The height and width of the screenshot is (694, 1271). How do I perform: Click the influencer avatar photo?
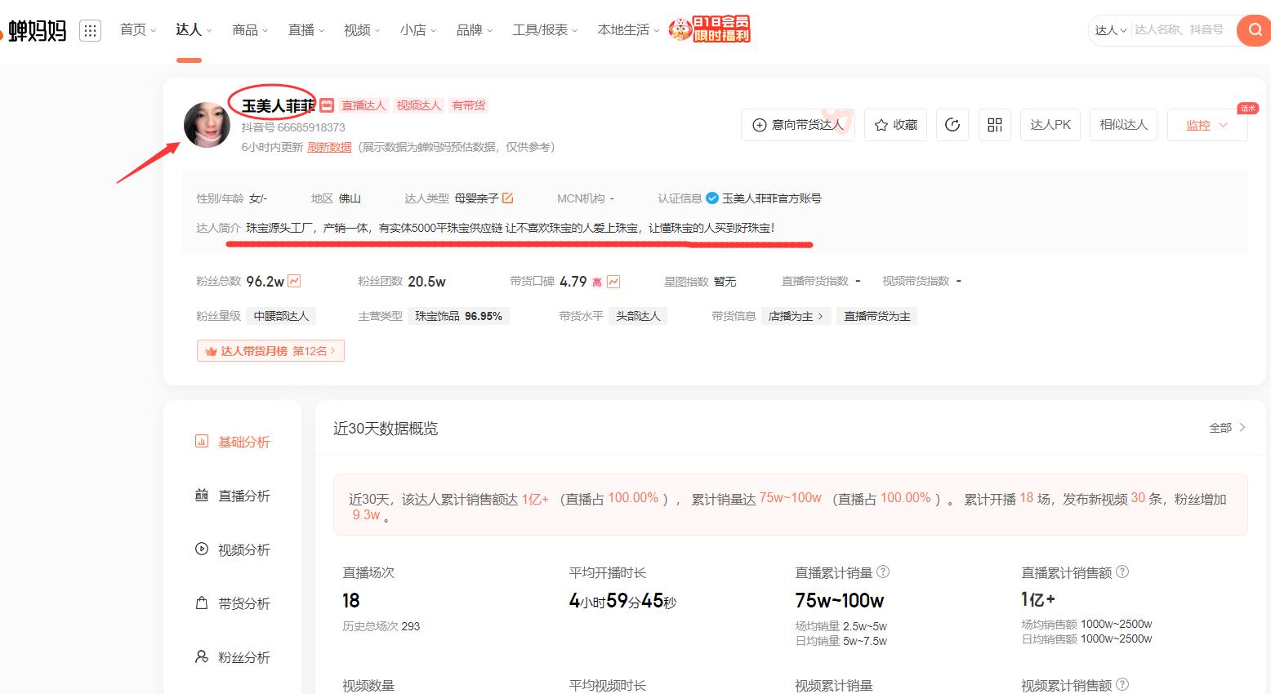point(207,125)
